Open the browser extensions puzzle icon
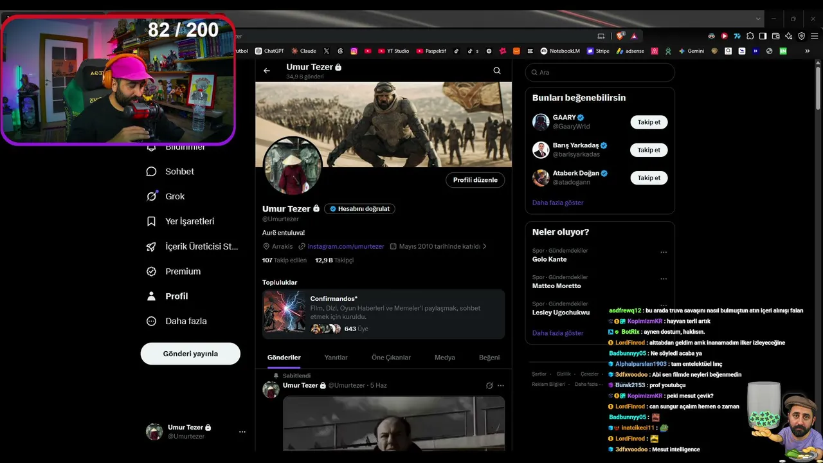 (750, 36)
